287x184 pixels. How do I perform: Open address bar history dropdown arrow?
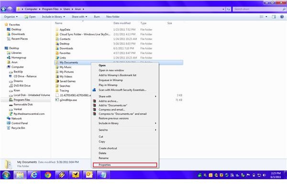tap(223, 9)
